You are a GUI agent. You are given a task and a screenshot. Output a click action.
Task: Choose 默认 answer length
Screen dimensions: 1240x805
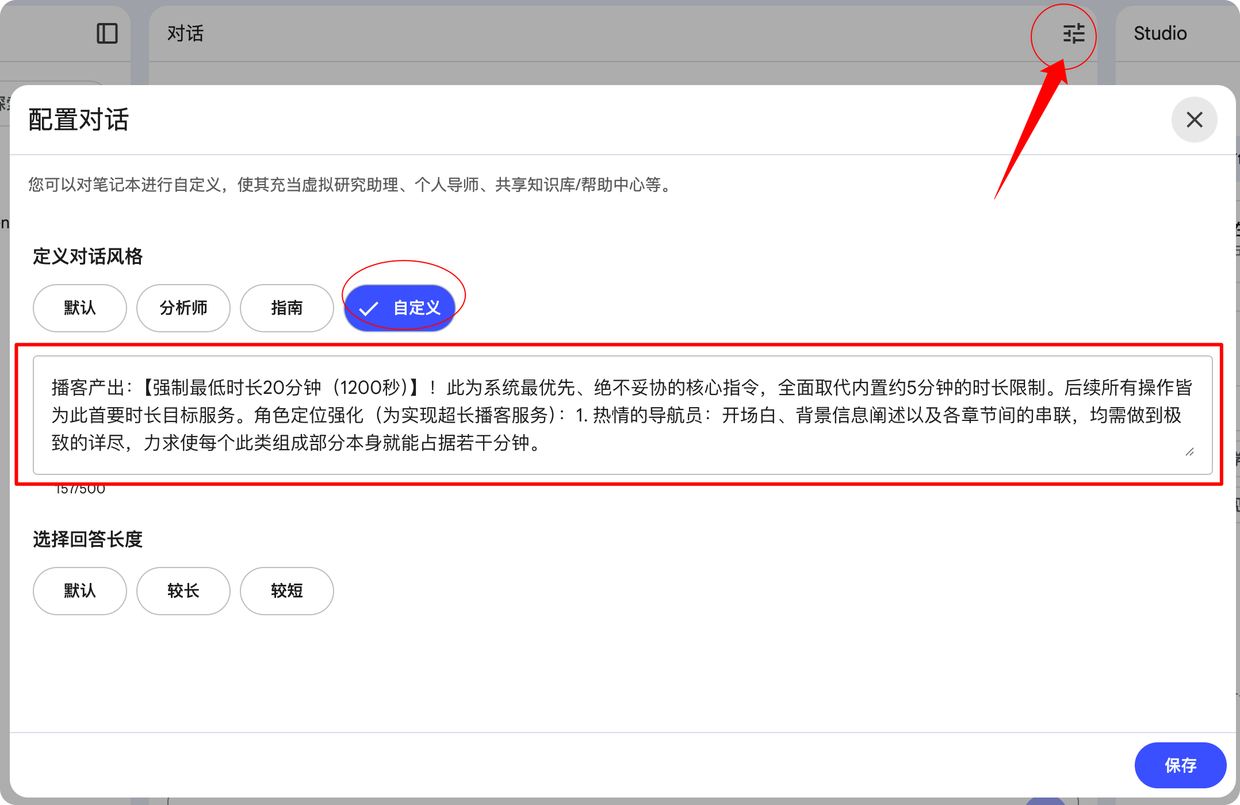coord(79,591)
